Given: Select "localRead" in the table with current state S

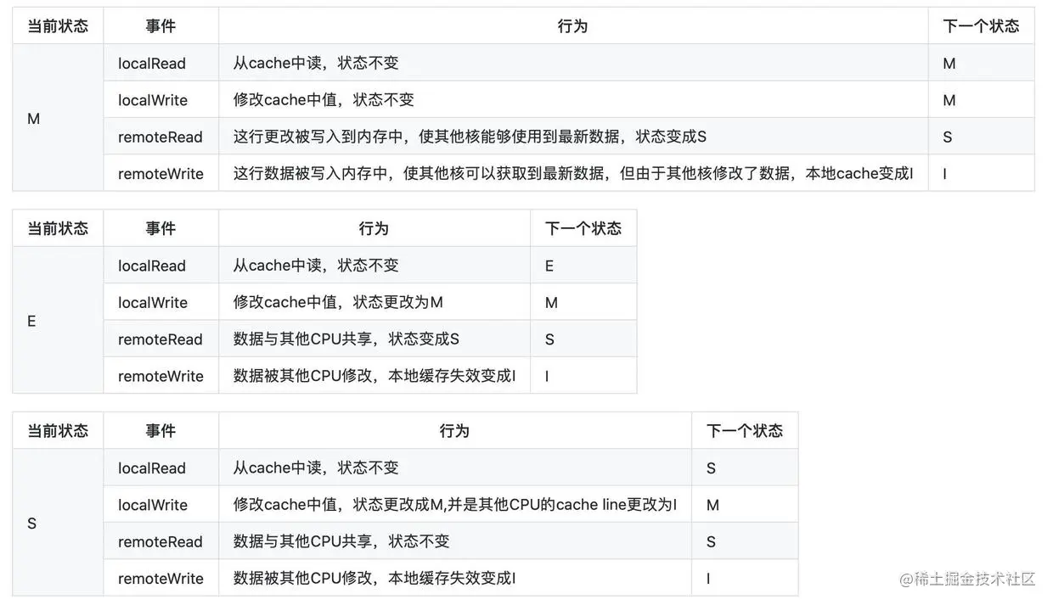Looking at the screenshot, I should (x=152, y=468).
